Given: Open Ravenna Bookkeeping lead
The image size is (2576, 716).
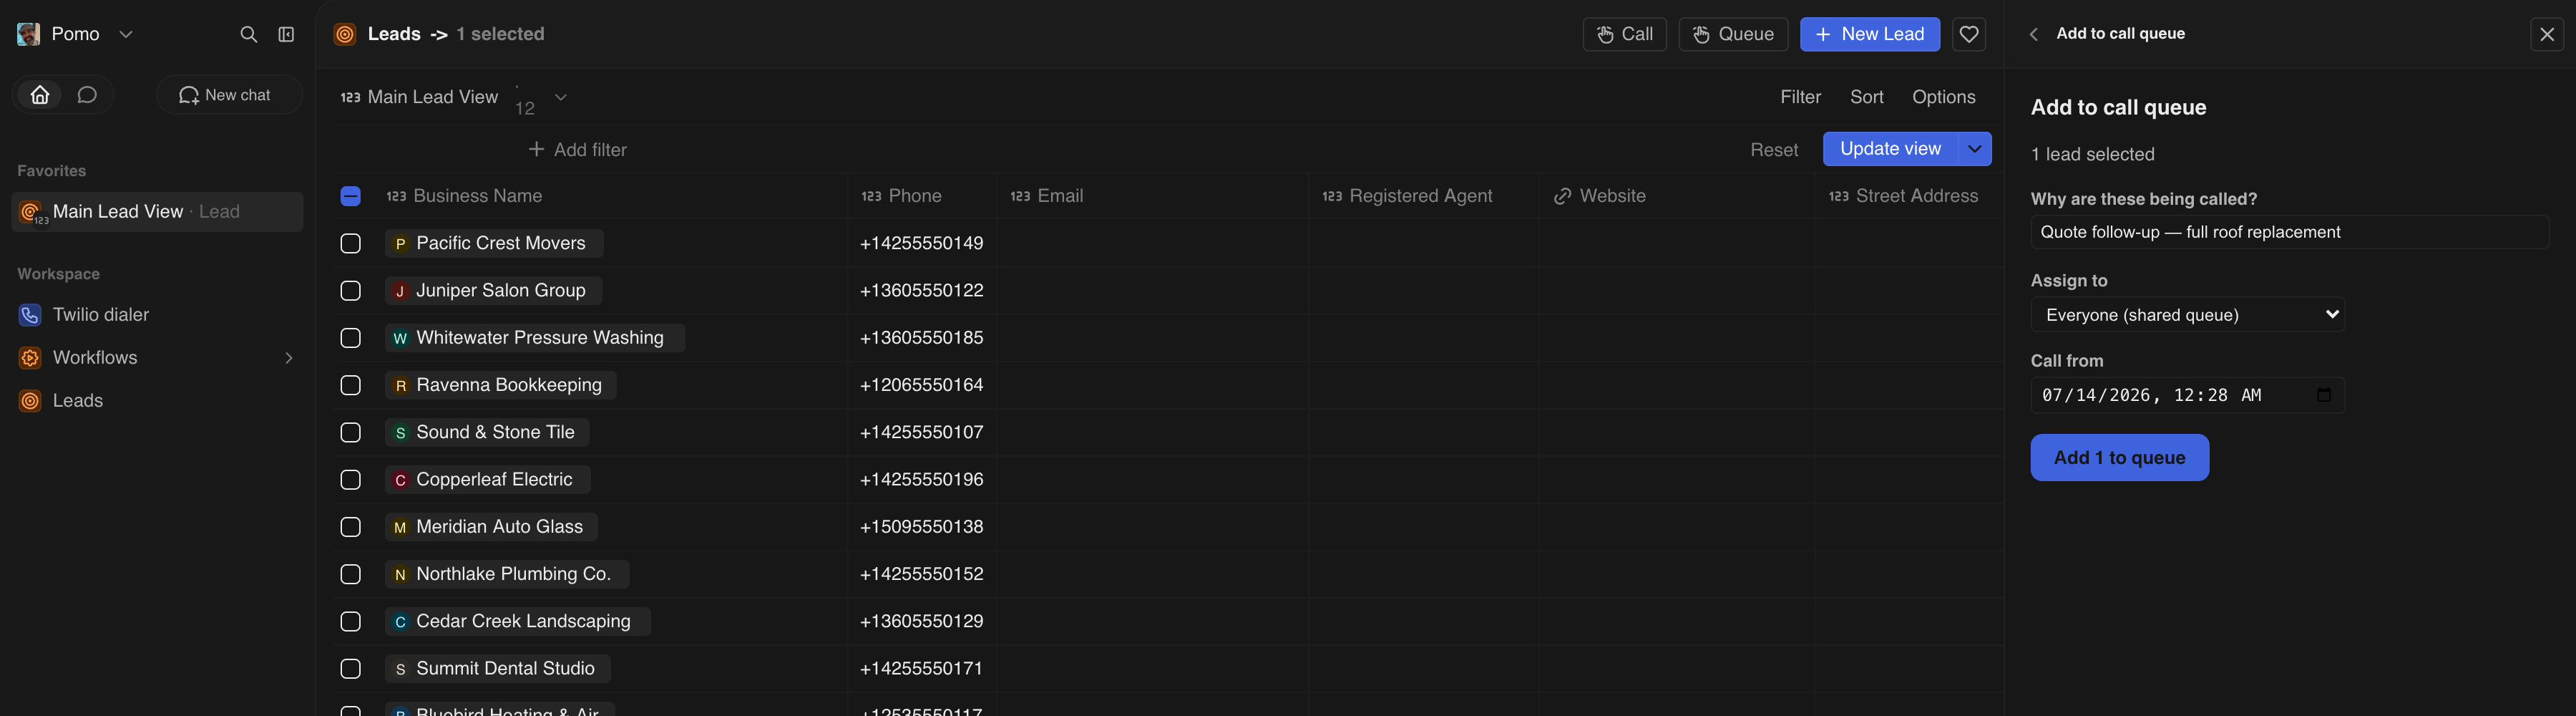Looking at the screenshot, I should coord(500,385).
